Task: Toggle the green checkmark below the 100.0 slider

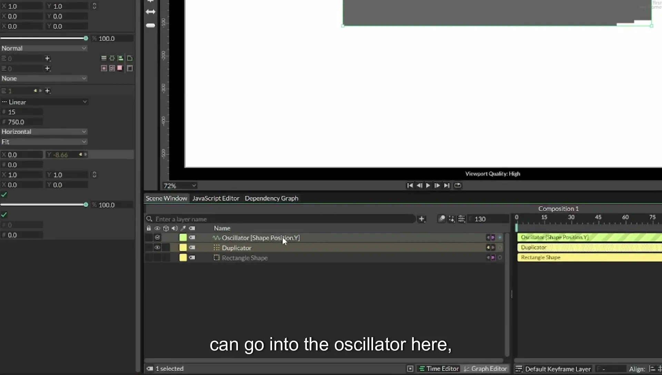Action: [4, 215]
